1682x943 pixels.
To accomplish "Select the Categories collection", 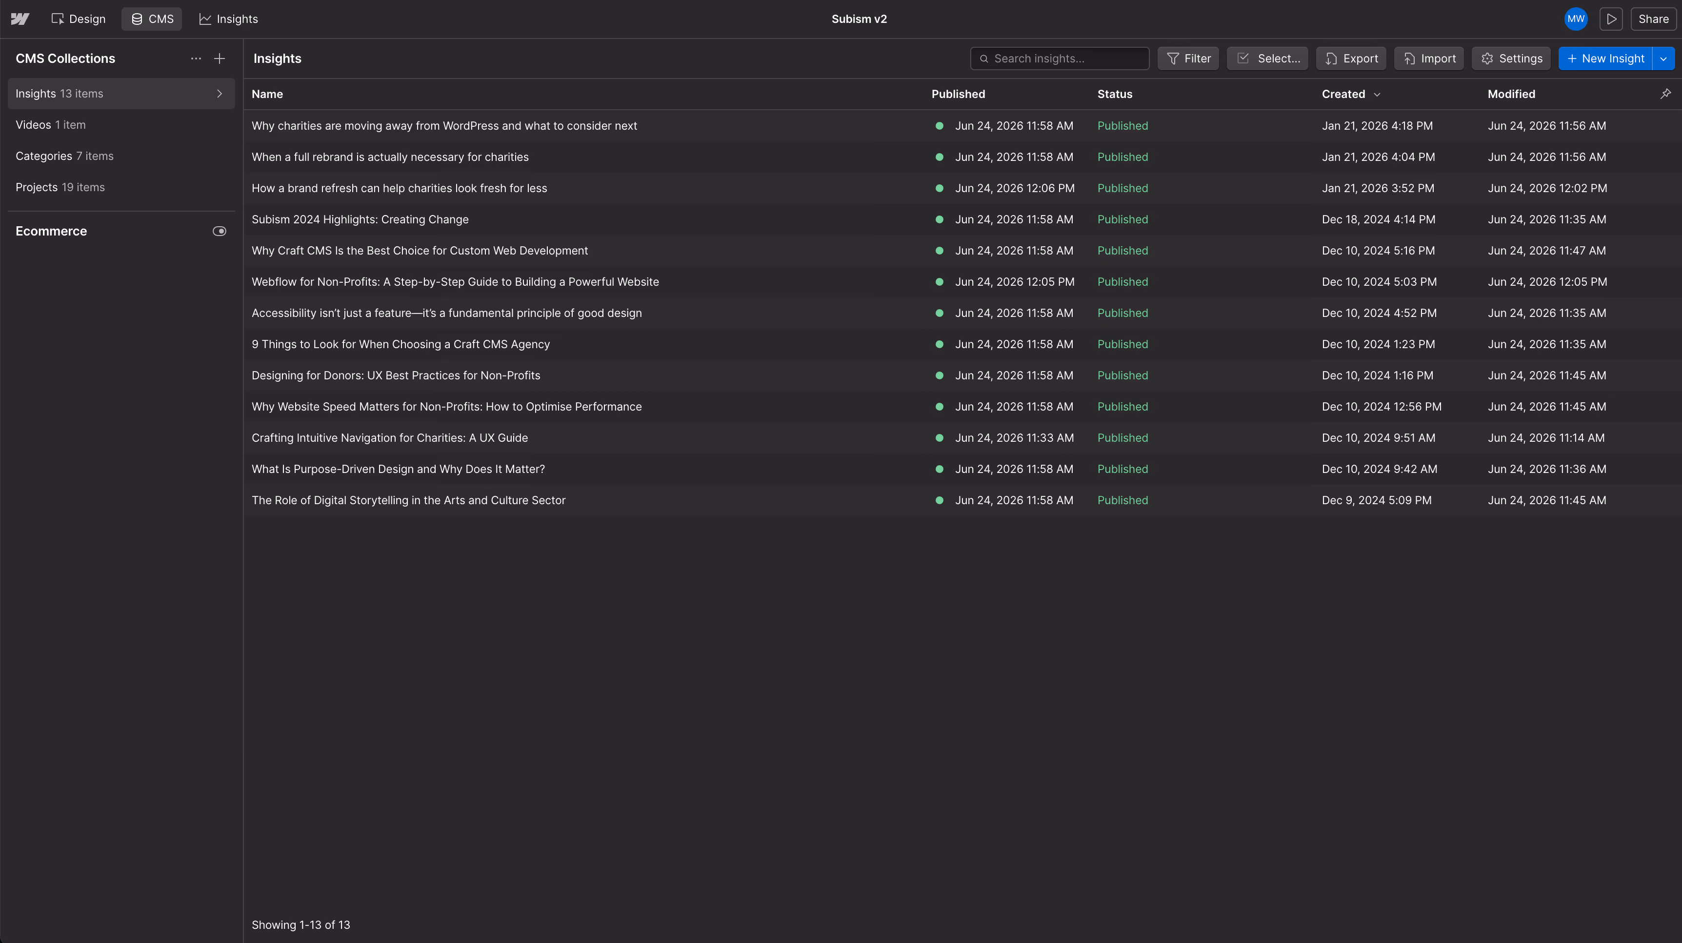I will coord(121,156).
